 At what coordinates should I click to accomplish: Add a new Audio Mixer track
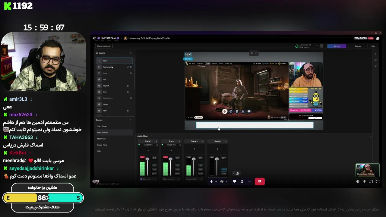click(151, 136)
